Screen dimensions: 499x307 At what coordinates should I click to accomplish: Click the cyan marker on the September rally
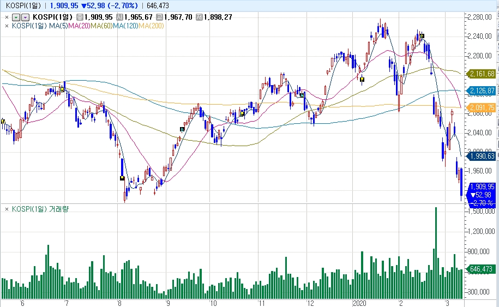tap(182, 129)
